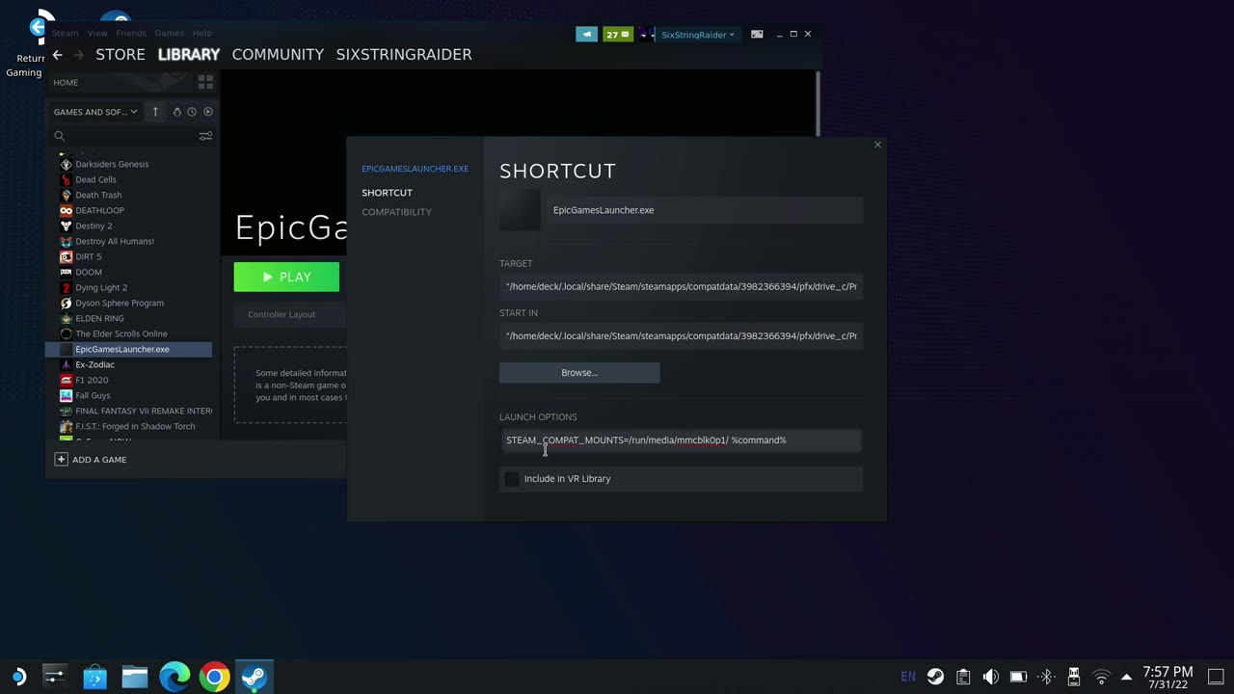This screenshot has width=1234, height=694.
Task: Go back with the Steam back arrow
Action: point(58,55)
